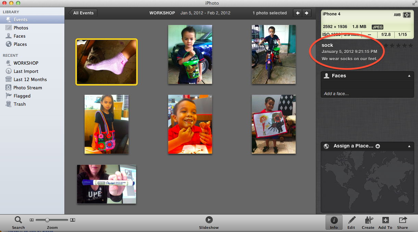Select the blue car photo thumbnail
Viewport: 418px width, 232px height.
pyautogui.click(x=190, y=54)
